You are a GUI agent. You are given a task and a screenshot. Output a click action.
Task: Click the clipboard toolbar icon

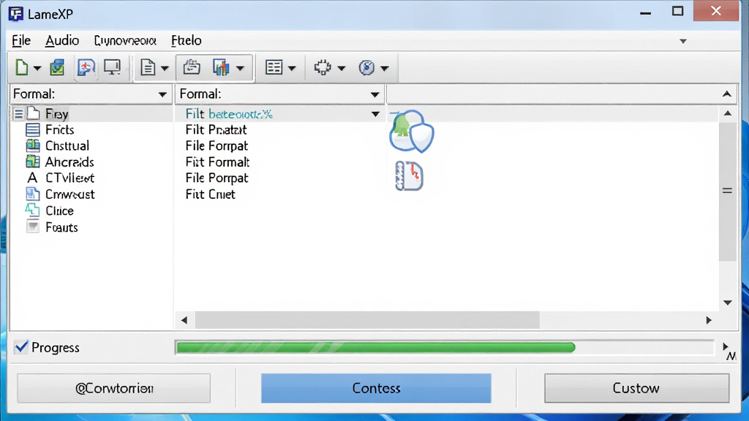(192, 67)
